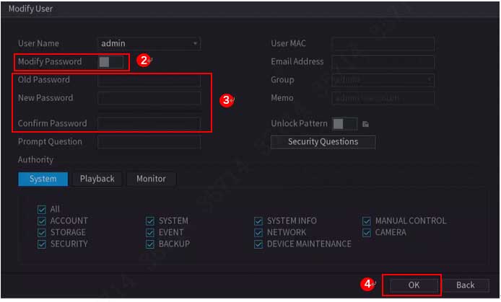Open the Security Questions dialog
Image resolution: width=501 pixels, height=302 pixels.
click(x=323, y=142)
